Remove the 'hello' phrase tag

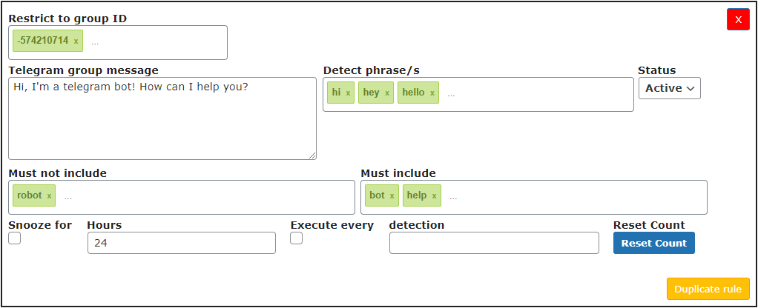pos(432,93)
